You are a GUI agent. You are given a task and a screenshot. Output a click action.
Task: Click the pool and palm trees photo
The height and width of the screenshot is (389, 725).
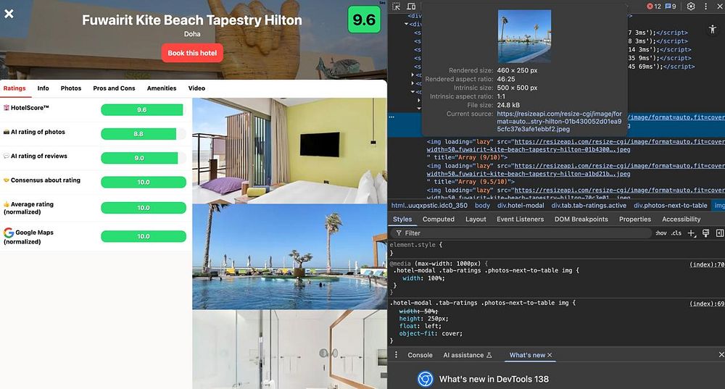pyautogui.click(x=289, y=256)
